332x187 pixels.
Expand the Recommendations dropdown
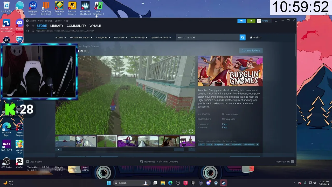tap(81, 37)
